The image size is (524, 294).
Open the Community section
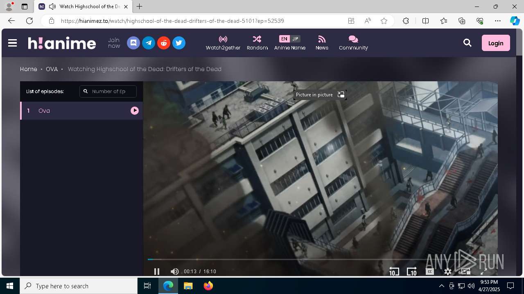[x=353, y=43]
